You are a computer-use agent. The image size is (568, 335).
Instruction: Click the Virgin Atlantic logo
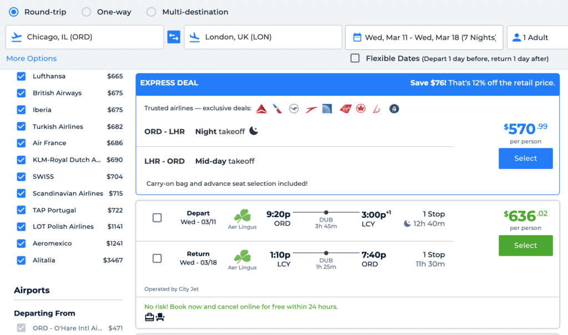[346, 109]
